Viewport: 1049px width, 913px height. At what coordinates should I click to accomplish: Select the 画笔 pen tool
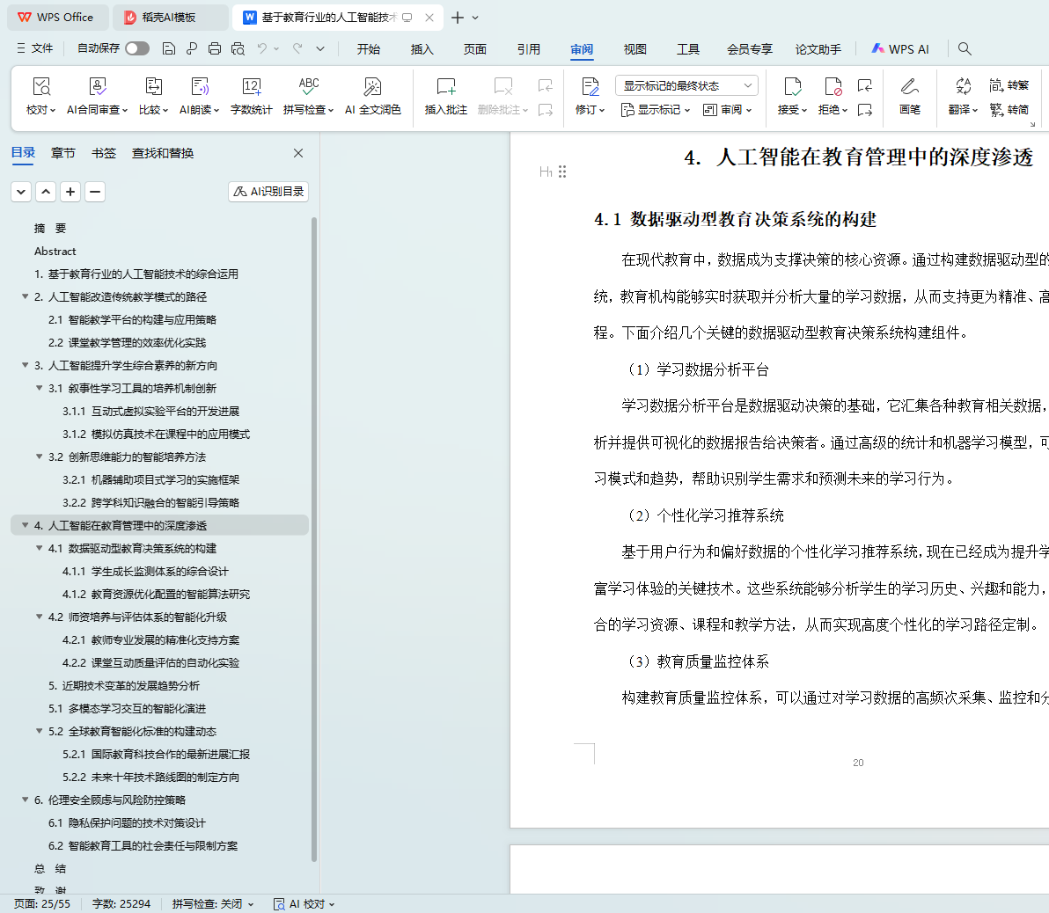(909, 87)
